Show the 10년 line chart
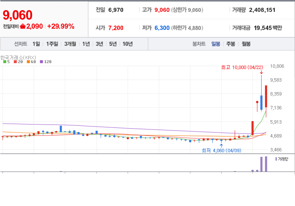The image size is (295, 206). [x=128, y=44]
